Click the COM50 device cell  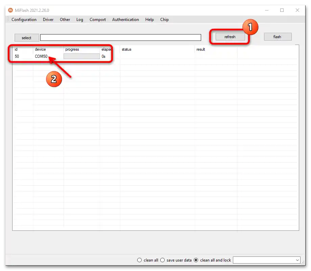point(41,56)
